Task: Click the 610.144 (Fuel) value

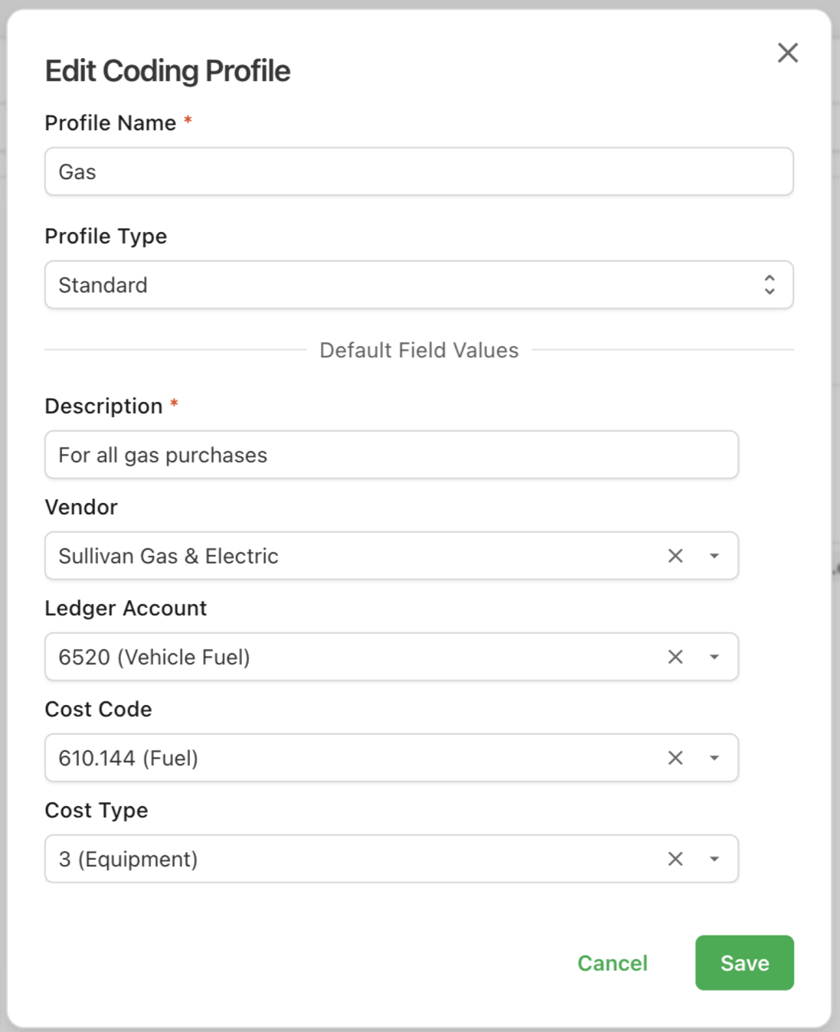Action: (129, 758)
